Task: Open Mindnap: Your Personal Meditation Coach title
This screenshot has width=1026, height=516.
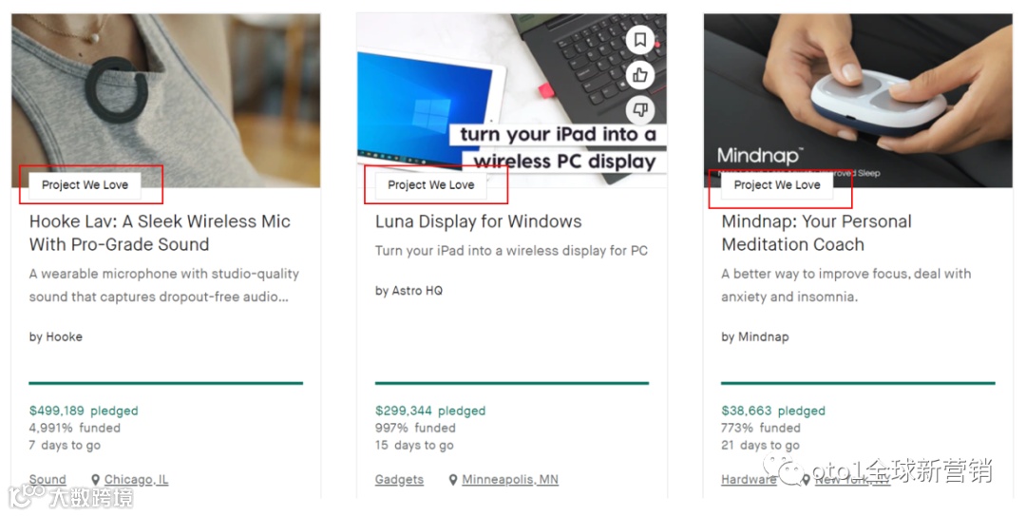Action: pyautogui.click(x=816, y=233)
